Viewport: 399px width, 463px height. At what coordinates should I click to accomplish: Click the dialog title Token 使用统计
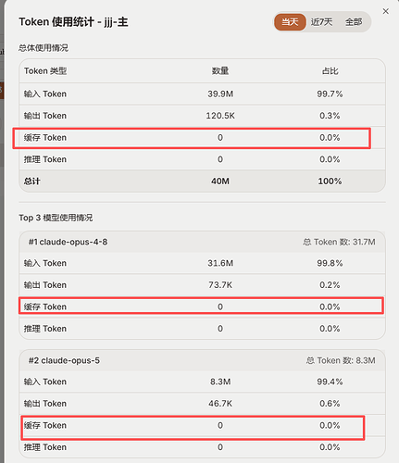(56, 22)
